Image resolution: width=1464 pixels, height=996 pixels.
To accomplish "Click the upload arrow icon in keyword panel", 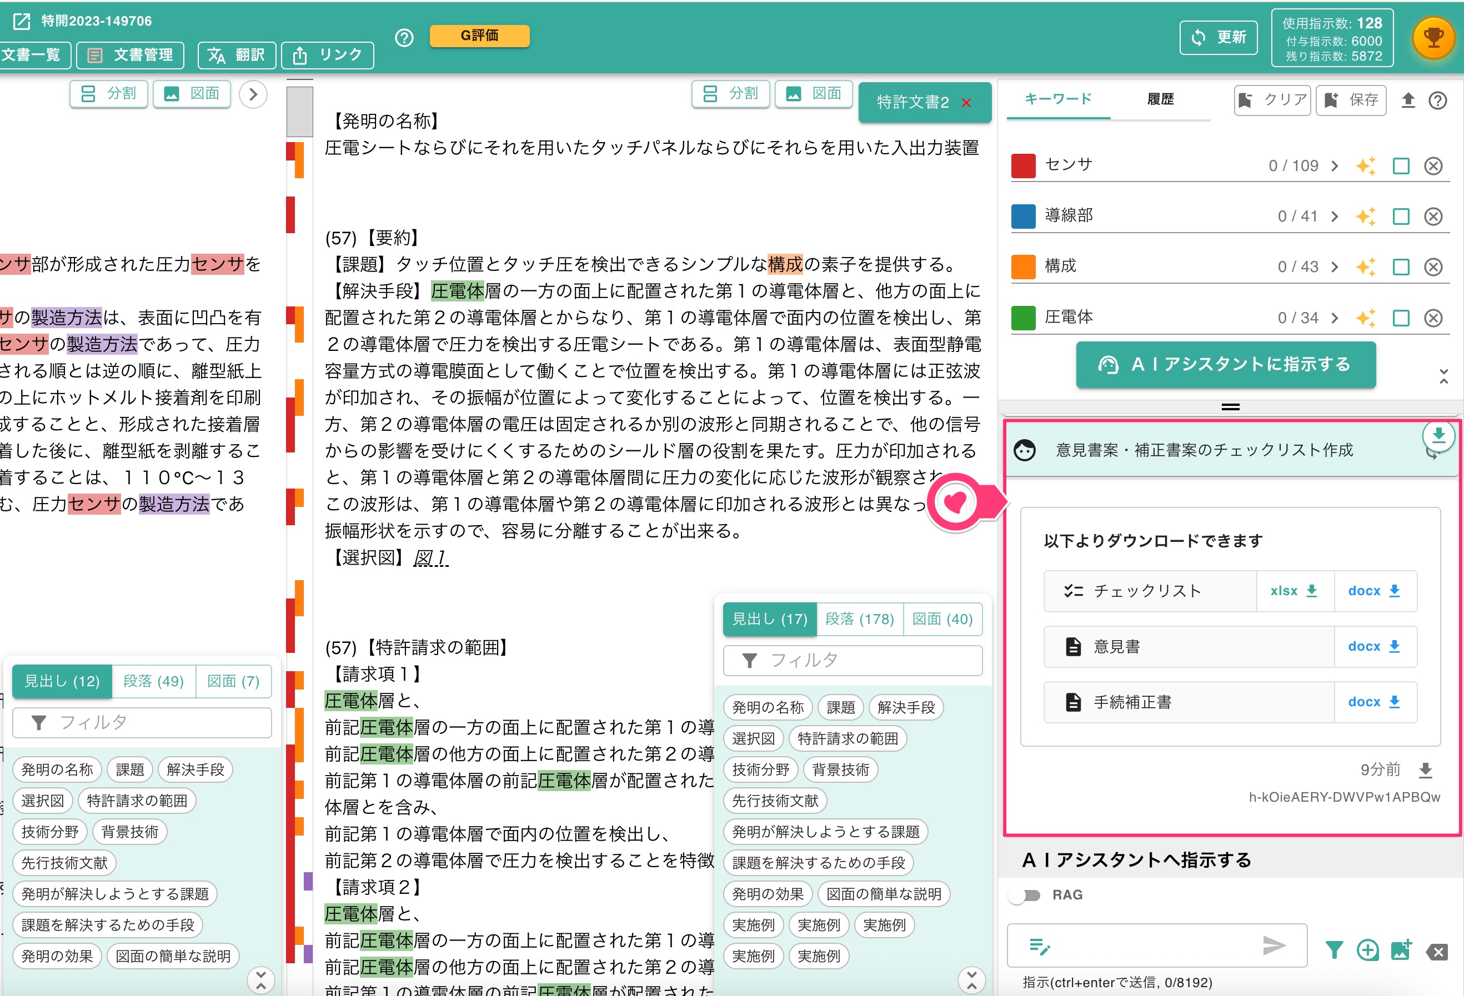I will tap(1408, 100).
